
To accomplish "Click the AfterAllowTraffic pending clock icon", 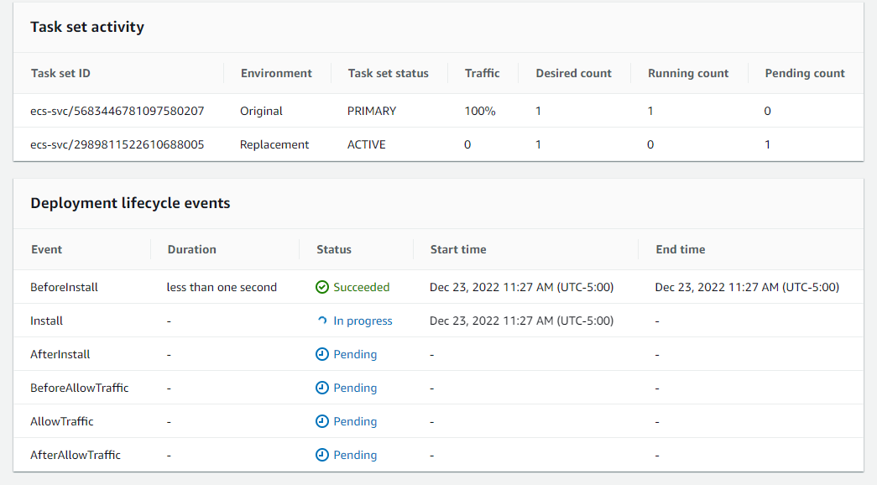I will click(322, 455).
